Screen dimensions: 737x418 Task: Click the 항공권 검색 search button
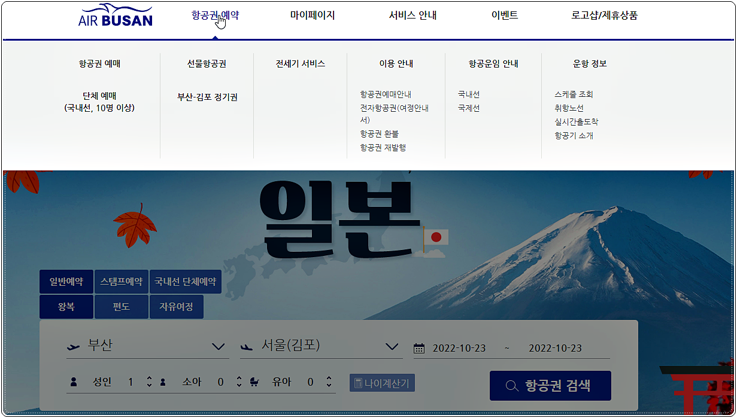click(550, 385)
